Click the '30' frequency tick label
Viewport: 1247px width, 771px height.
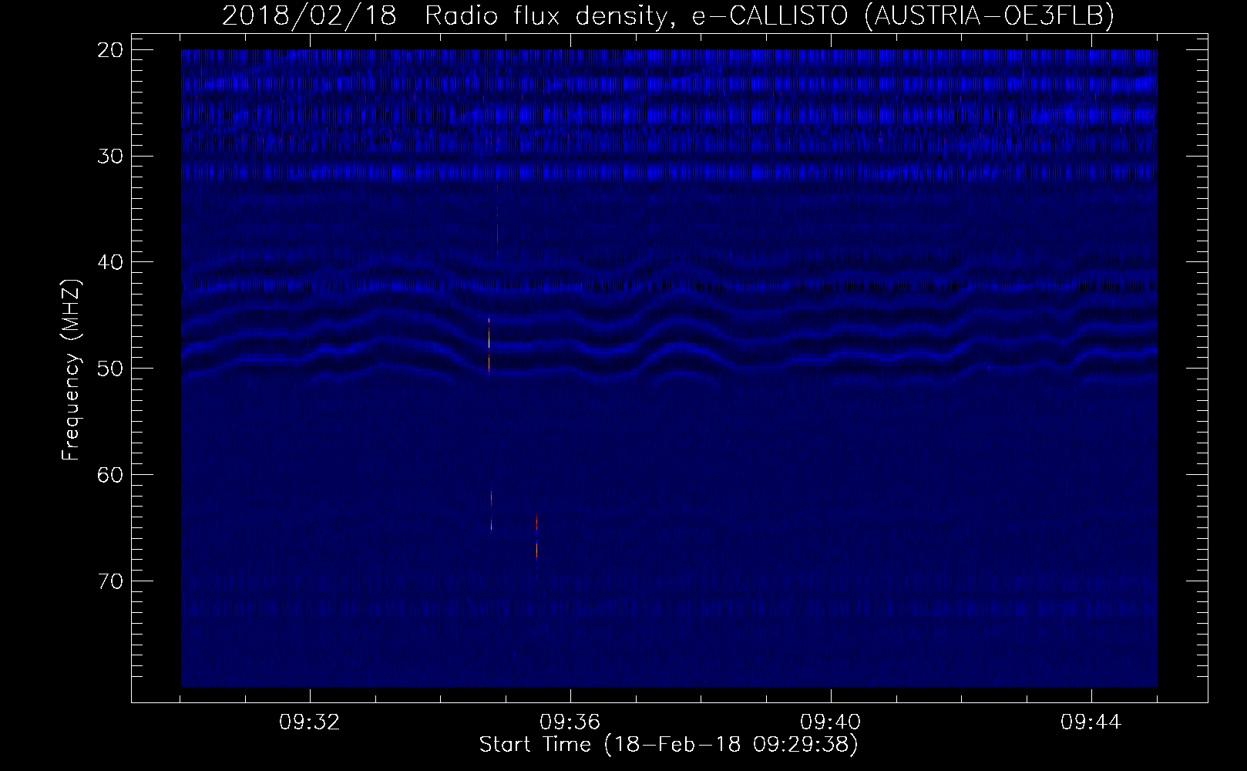pos(111,157)
